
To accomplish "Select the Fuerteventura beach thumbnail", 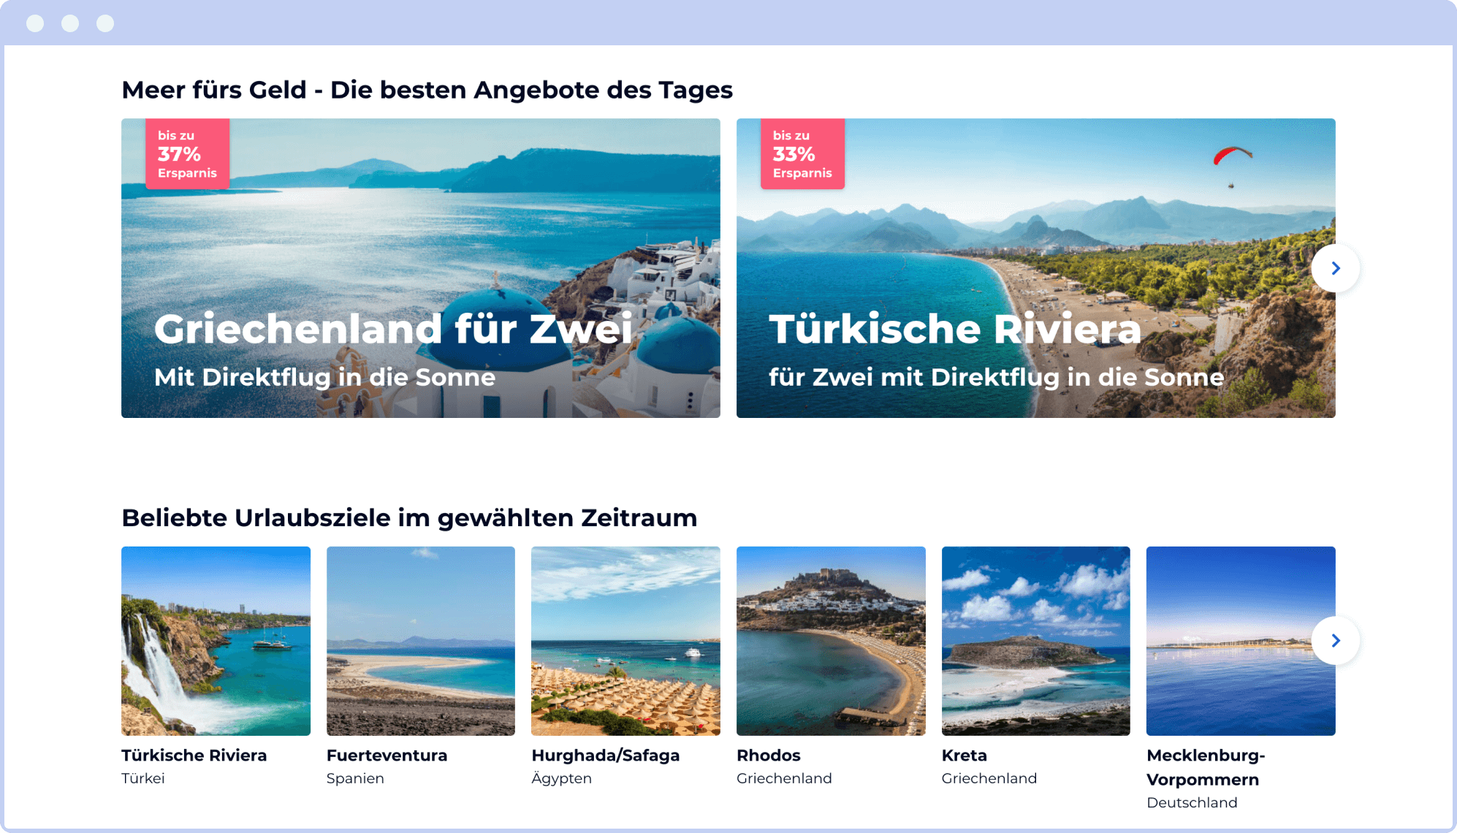I will [x=421, y=641].
